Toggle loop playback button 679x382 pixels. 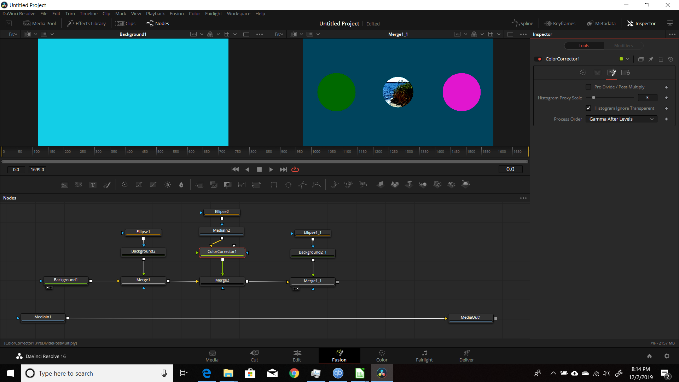coord(295,169)
